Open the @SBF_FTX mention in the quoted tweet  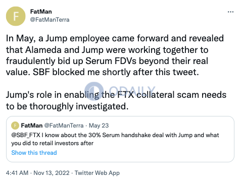point(26,135)
